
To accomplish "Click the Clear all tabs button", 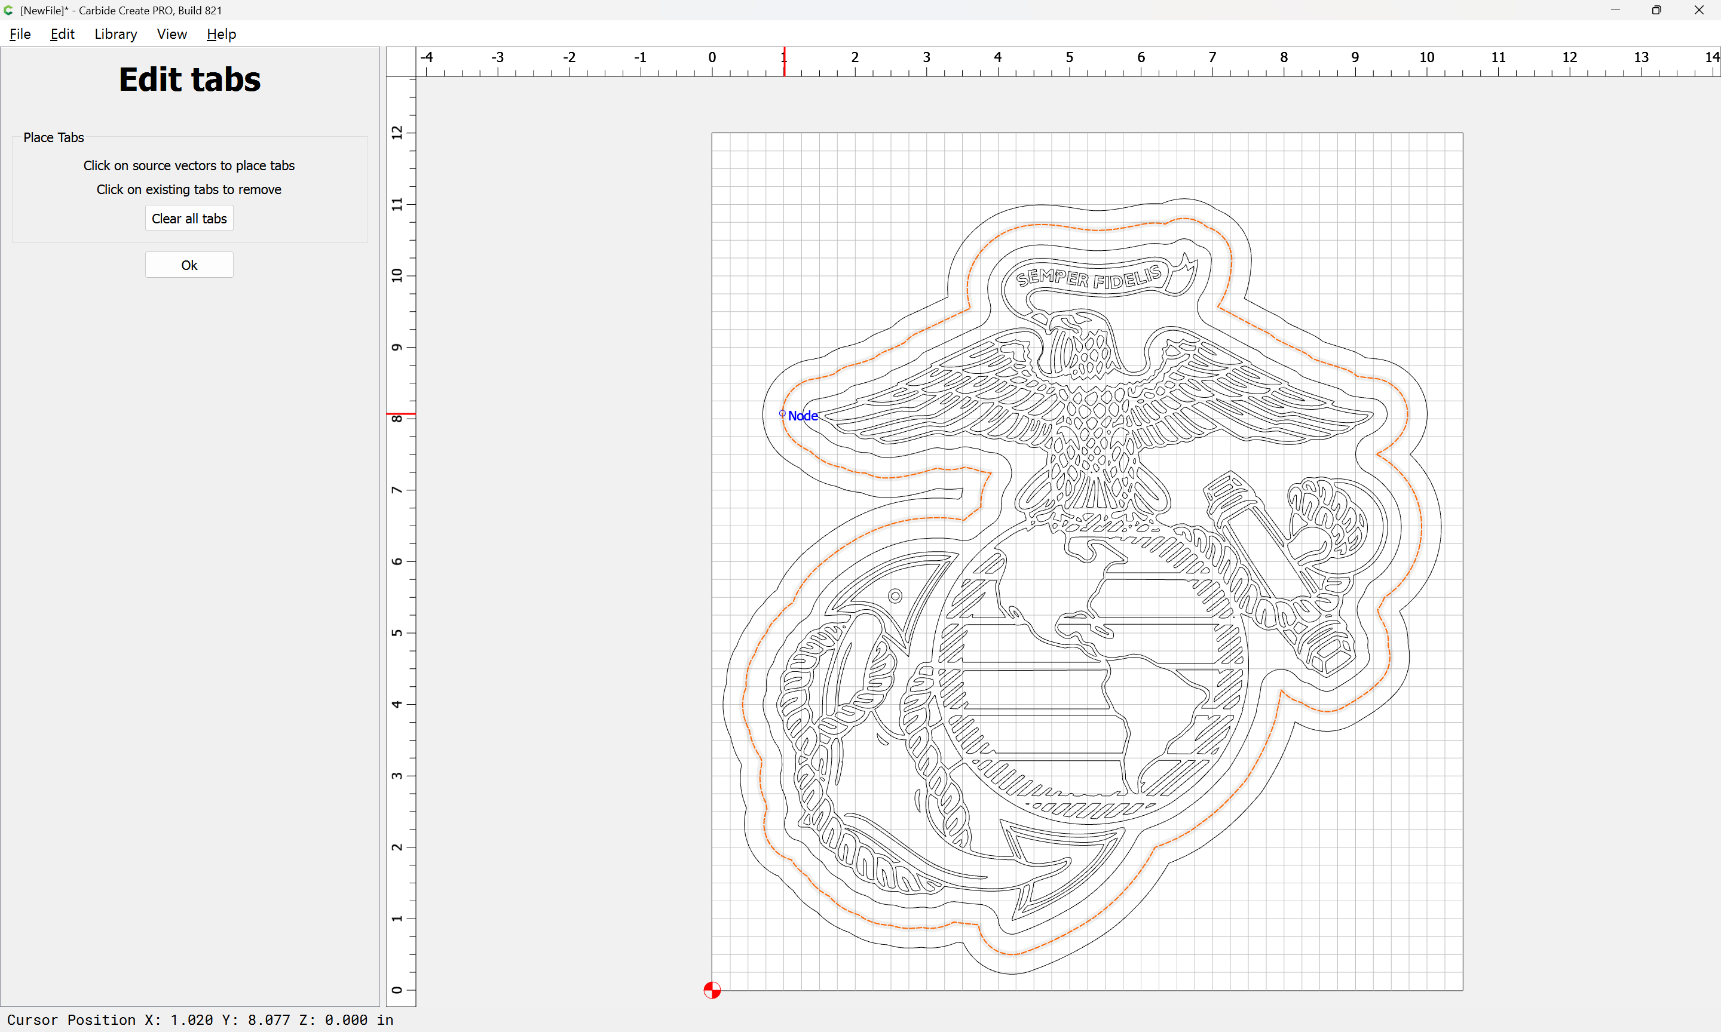I will [189, 219].
